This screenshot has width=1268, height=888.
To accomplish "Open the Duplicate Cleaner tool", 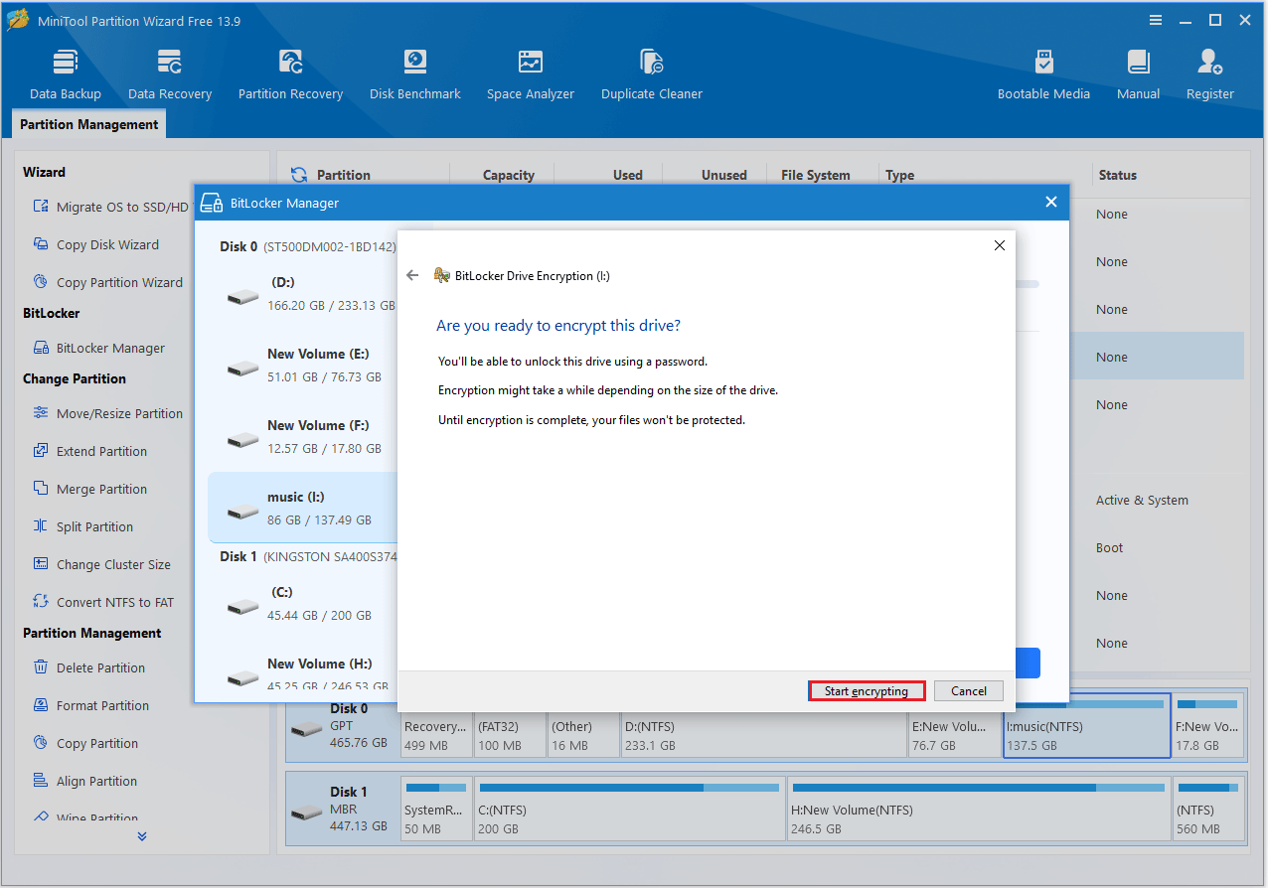I will [652, 74].
